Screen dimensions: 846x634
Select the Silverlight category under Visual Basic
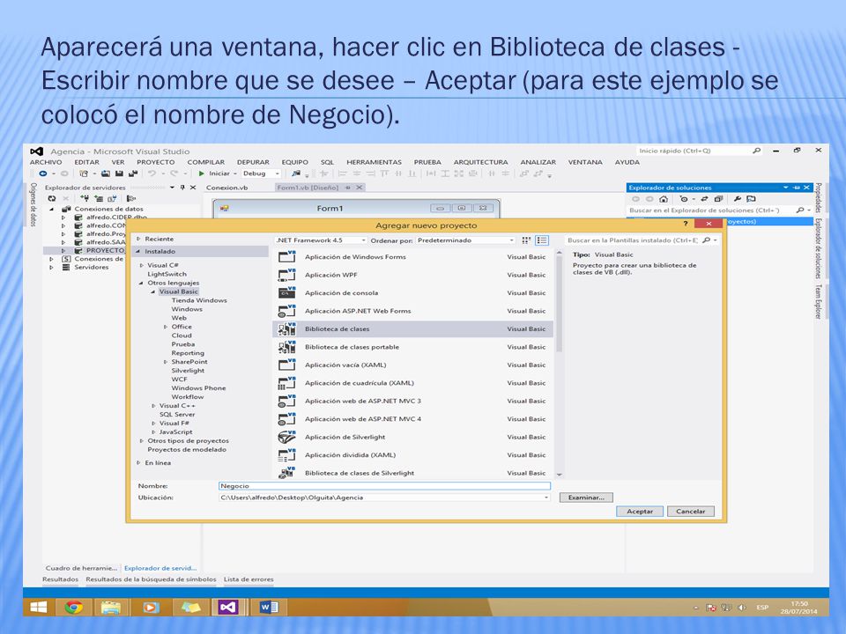click(x=188, y=371)
